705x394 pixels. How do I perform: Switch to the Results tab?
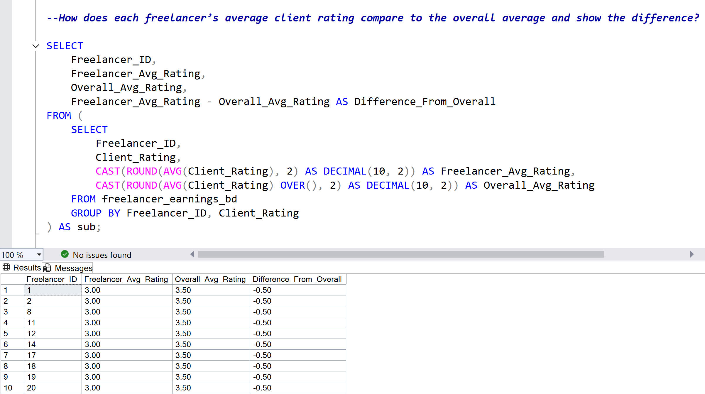click(x=27, y=268)
